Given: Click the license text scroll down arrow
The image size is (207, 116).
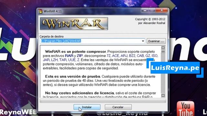Looking at the screenshot, I should pos(163,95).
